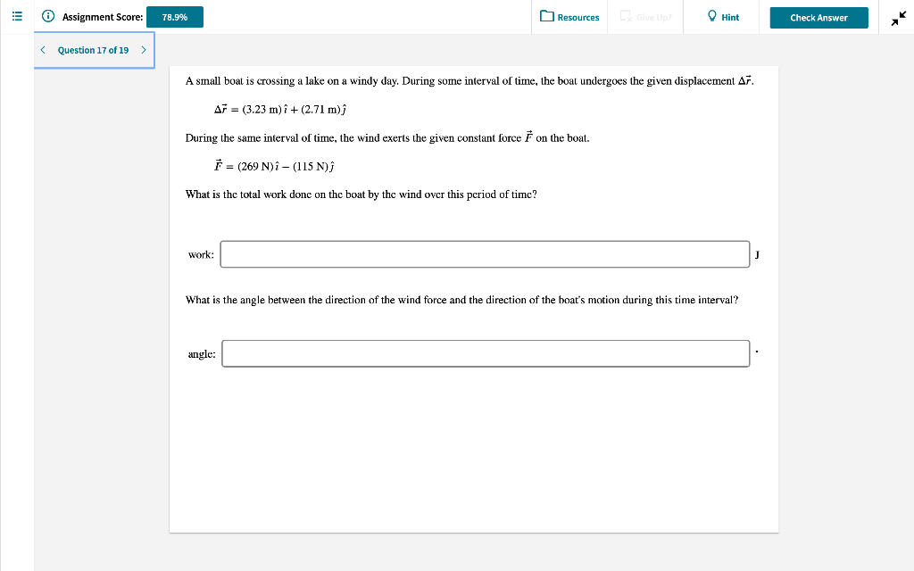
Task: Click the Check Answer button
Action: tap(818, 17)
